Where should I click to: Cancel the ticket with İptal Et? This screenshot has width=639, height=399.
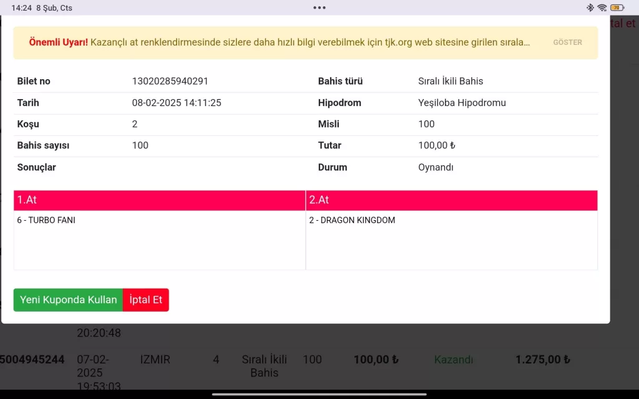pos(146,300)
